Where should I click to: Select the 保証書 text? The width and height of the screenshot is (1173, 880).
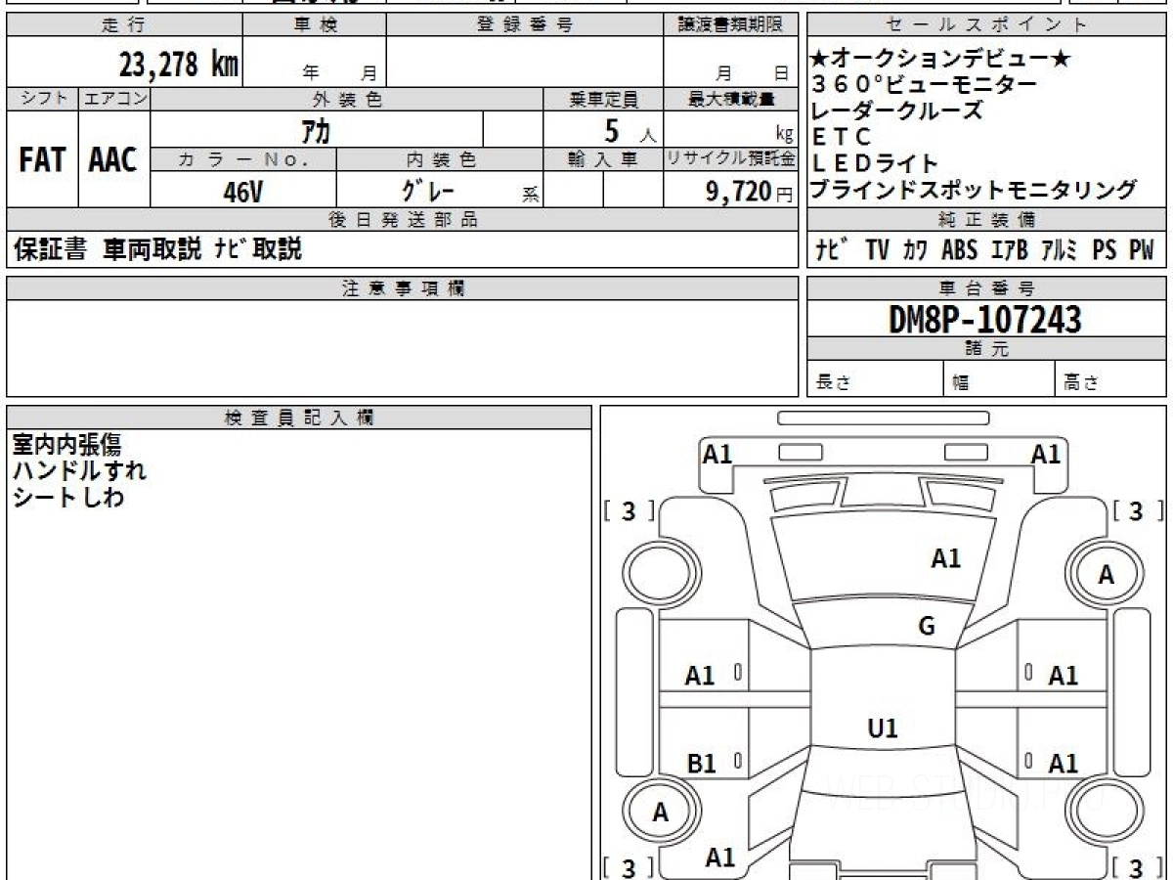(x=51, y=249)
